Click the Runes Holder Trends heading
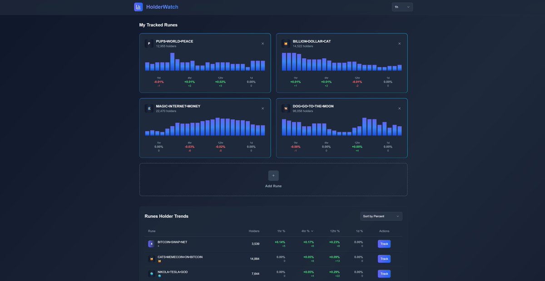Image resolution: width=545 pixels, height=281 pixels. 166,216
